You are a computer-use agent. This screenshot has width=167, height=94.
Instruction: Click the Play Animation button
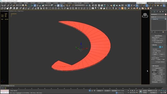(x=133, y=91)
